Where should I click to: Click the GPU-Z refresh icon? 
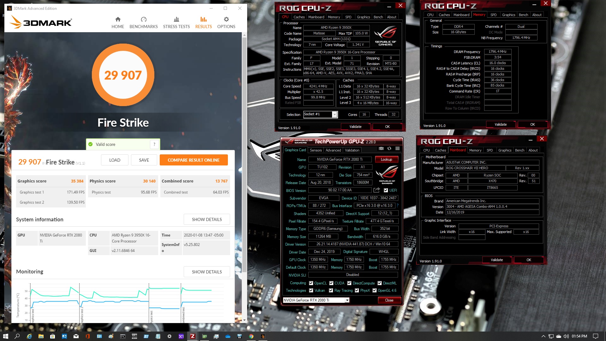(389, 149)
